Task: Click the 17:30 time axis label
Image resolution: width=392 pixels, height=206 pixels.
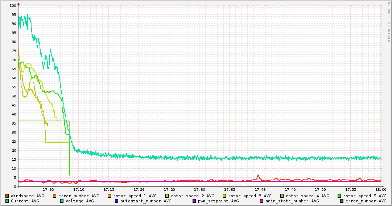Action: point(199,190)
